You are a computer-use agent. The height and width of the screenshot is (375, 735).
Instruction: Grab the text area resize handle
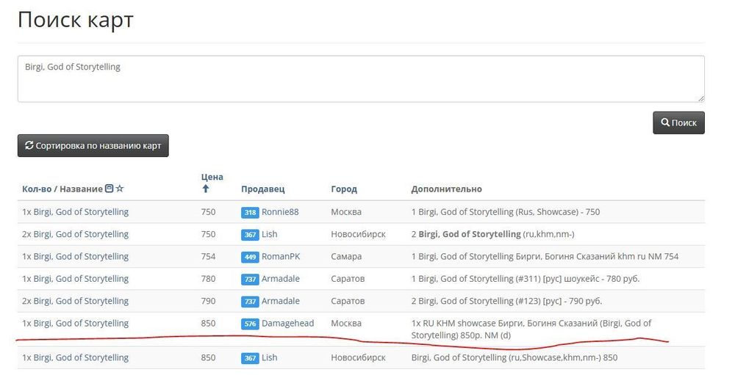point(700,98)
